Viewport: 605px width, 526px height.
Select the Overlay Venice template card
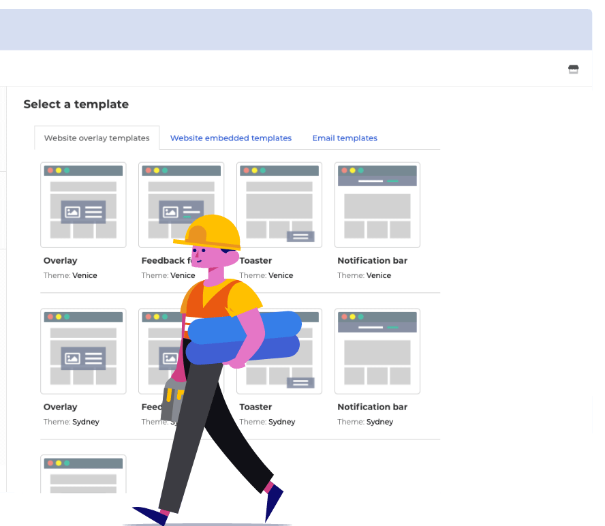[83, 204]
